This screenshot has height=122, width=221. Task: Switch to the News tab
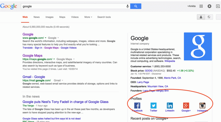point(36,17)
